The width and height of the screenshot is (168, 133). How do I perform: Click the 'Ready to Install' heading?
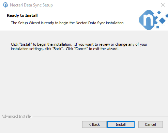point(22,15)
